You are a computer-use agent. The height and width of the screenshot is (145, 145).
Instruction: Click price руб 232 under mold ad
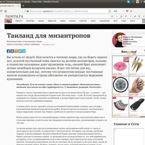click(117, 74)
